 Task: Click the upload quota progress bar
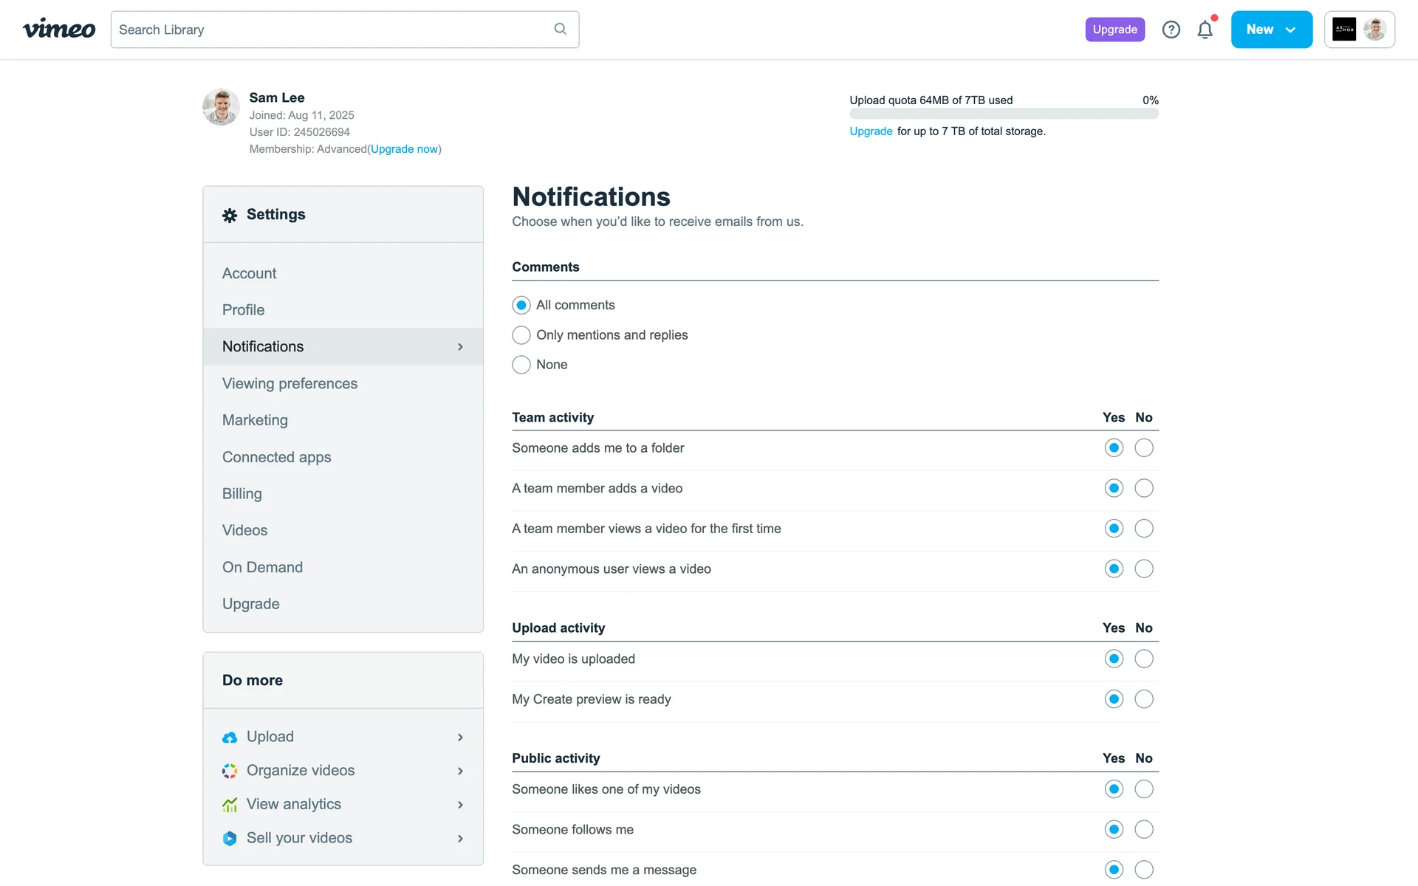(1004, 114)
